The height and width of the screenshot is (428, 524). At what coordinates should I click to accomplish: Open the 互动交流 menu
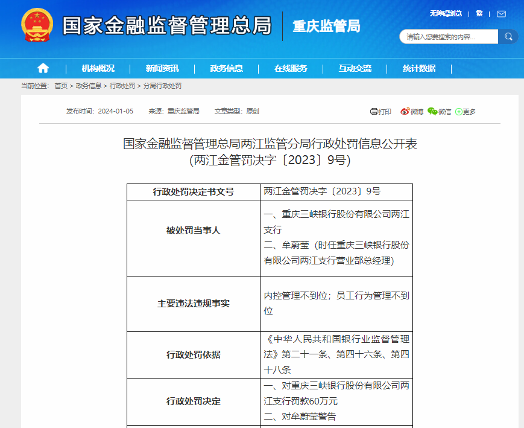coord(355,68)
